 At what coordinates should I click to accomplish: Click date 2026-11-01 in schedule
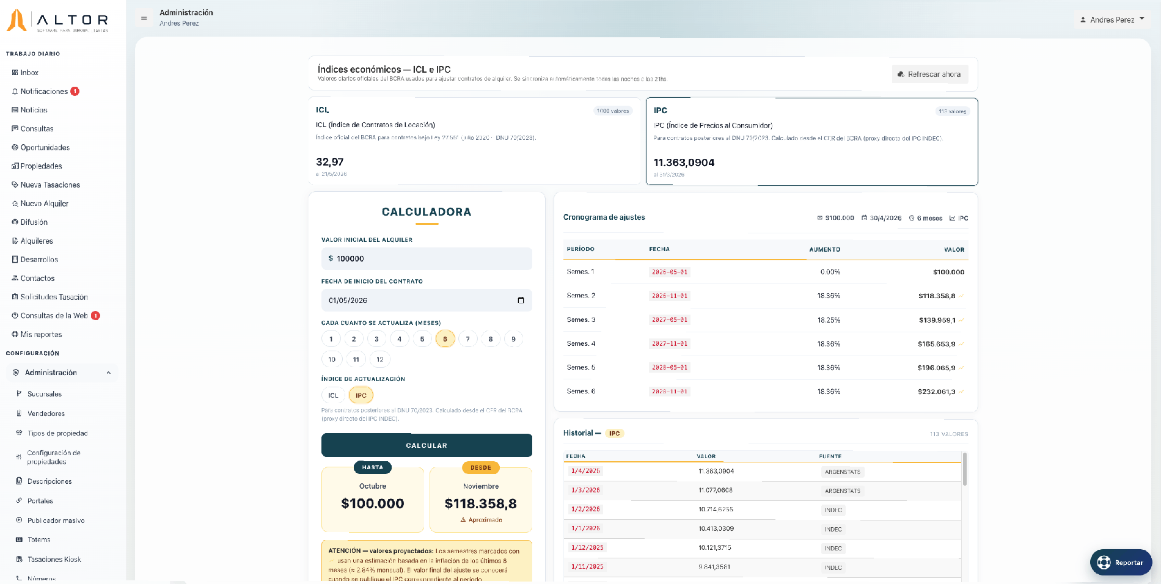point(669,296)
